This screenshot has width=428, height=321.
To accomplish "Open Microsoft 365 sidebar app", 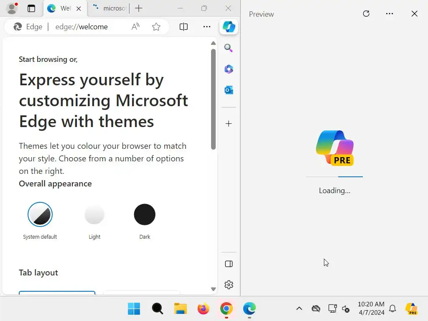I will (x=229, y=69).
